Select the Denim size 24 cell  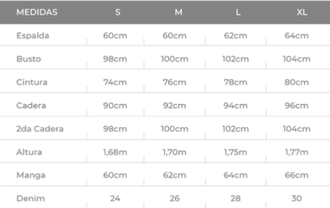[x=115, y=198]
